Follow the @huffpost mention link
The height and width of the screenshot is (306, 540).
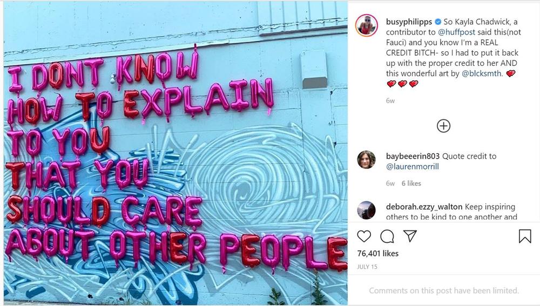click(456, 32)
